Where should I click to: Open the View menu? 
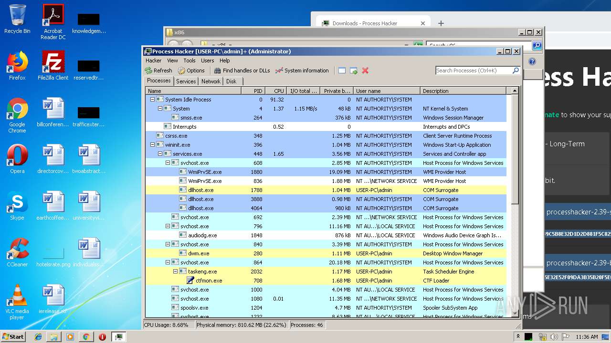click(x=172, y=61)
